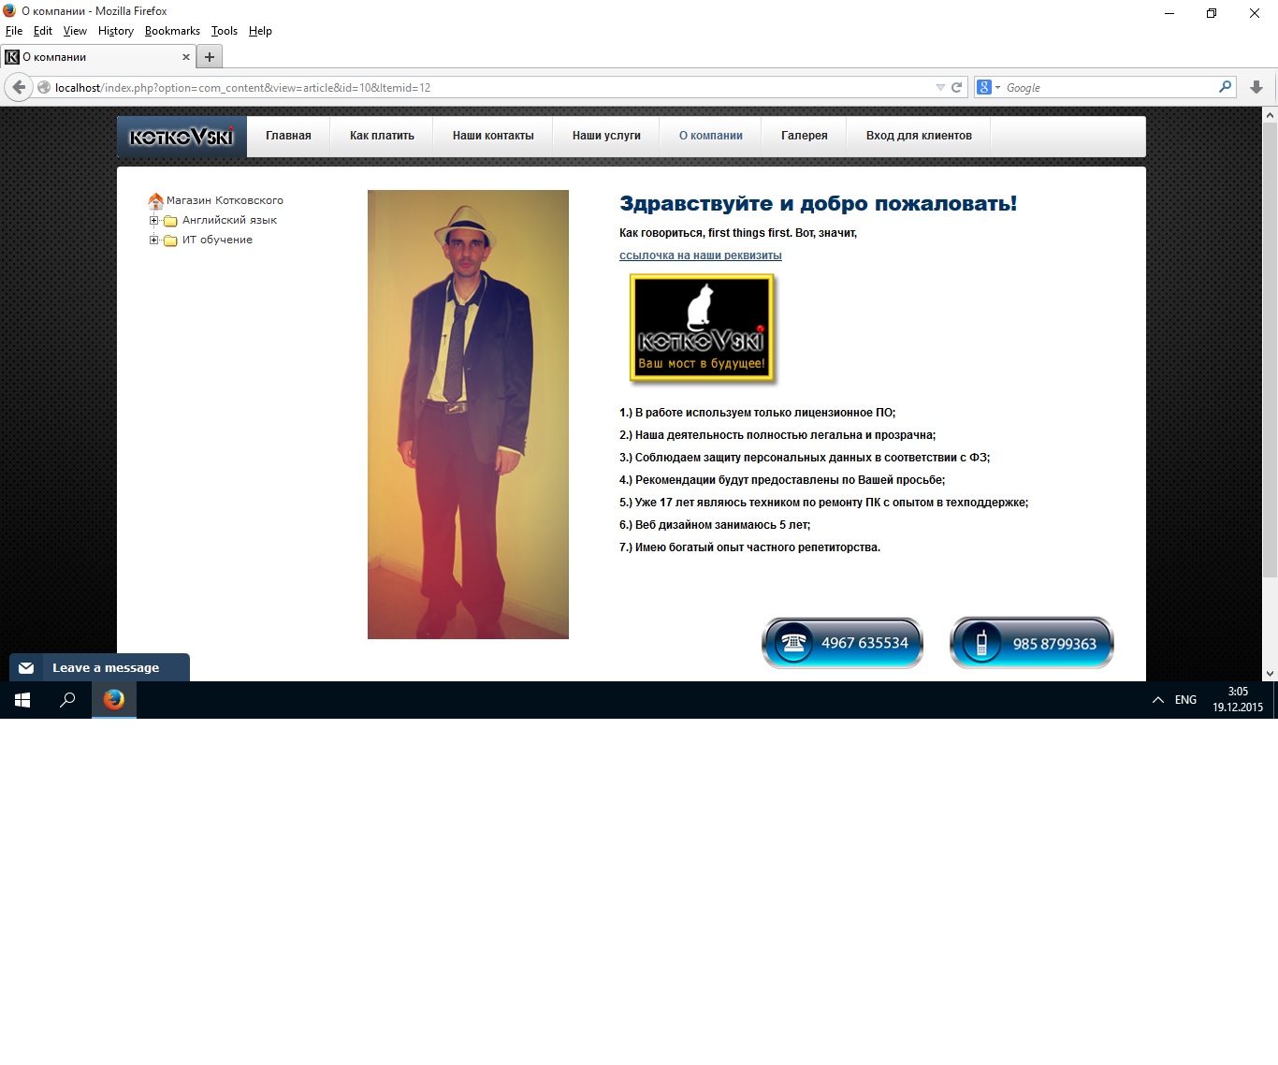Open Windows Start menu
The width and height of the screenshot is (1278, 1065).
pos(22,700)
